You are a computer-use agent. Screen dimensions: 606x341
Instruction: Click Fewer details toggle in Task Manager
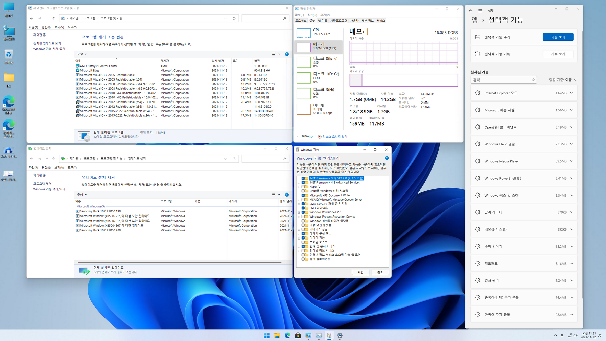click(x=305, y=137)
